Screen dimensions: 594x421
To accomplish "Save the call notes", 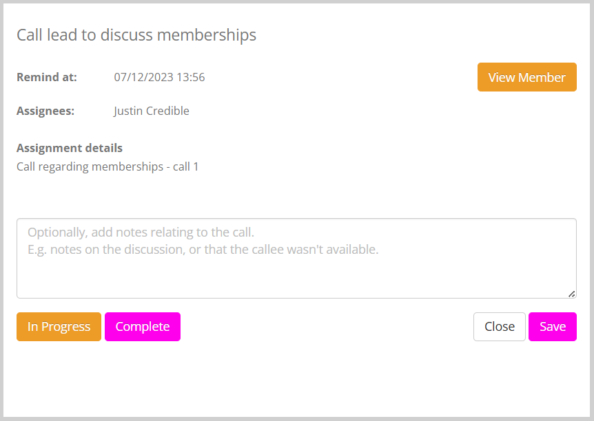I will (552, 327).
